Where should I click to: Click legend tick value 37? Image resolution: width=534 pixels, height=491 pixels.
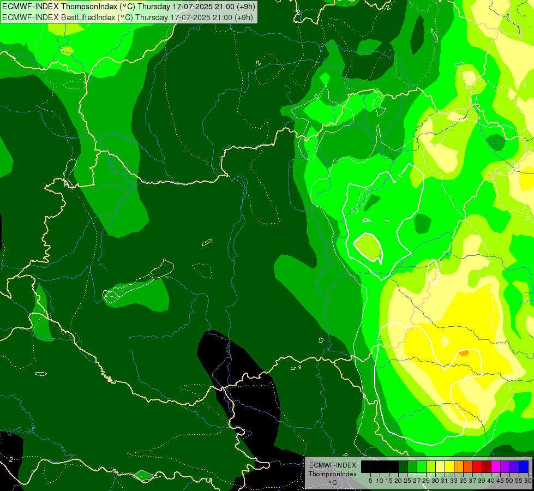point(473,481)
